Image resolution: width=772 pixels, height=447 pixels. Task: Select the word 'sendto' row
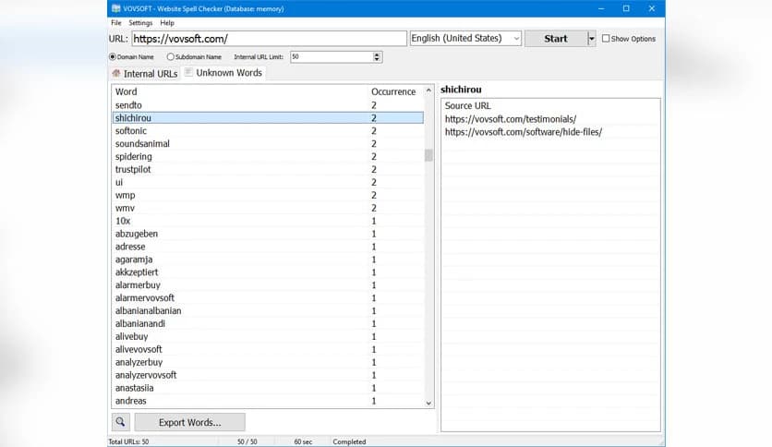268,105
